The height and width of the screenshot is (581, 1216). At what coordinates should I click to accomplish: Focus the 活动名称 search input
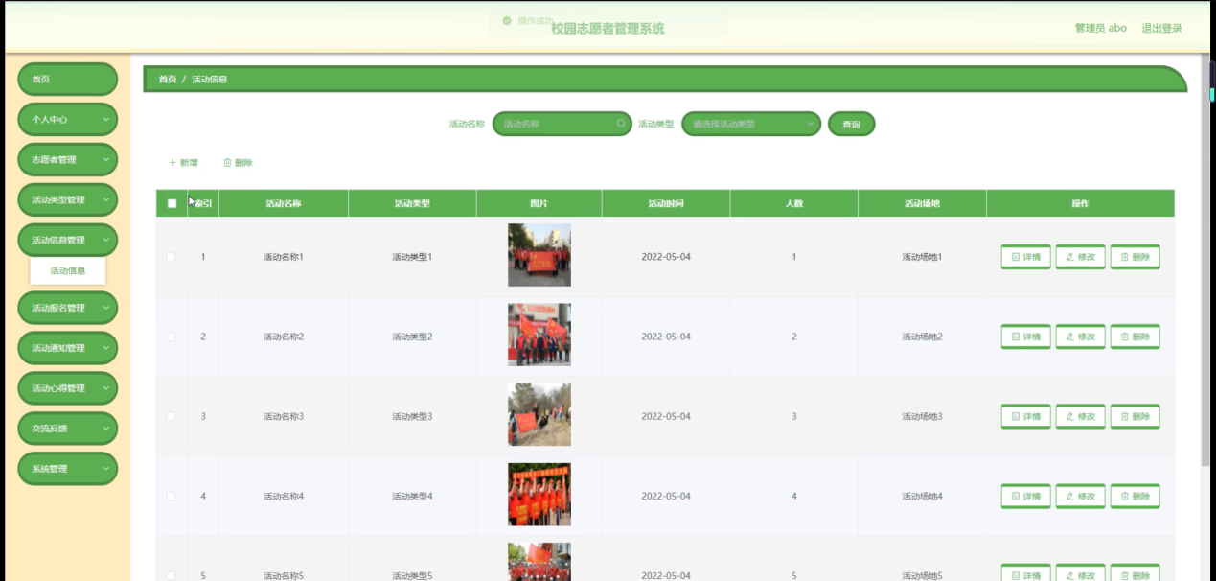[x=562, y=124]
